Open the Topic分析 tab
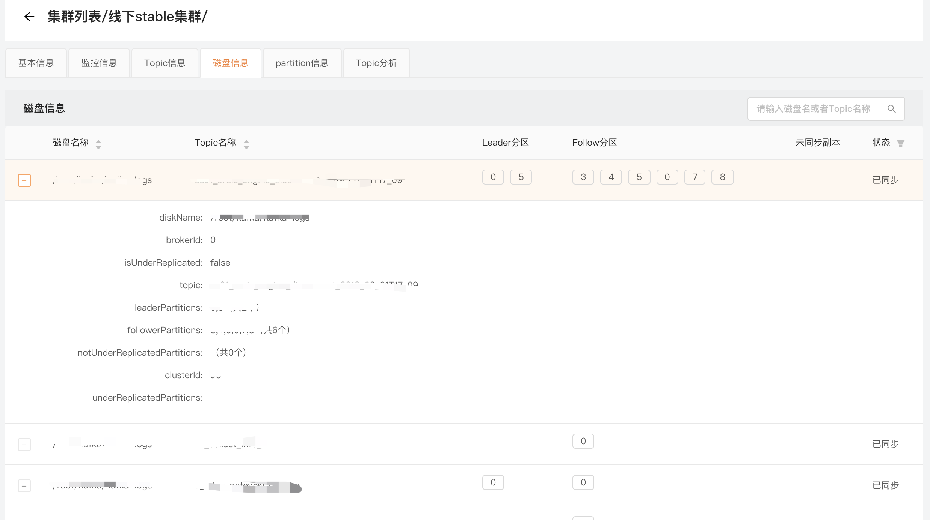The width and height of the screenshot is (930, 520). (376, 63)
